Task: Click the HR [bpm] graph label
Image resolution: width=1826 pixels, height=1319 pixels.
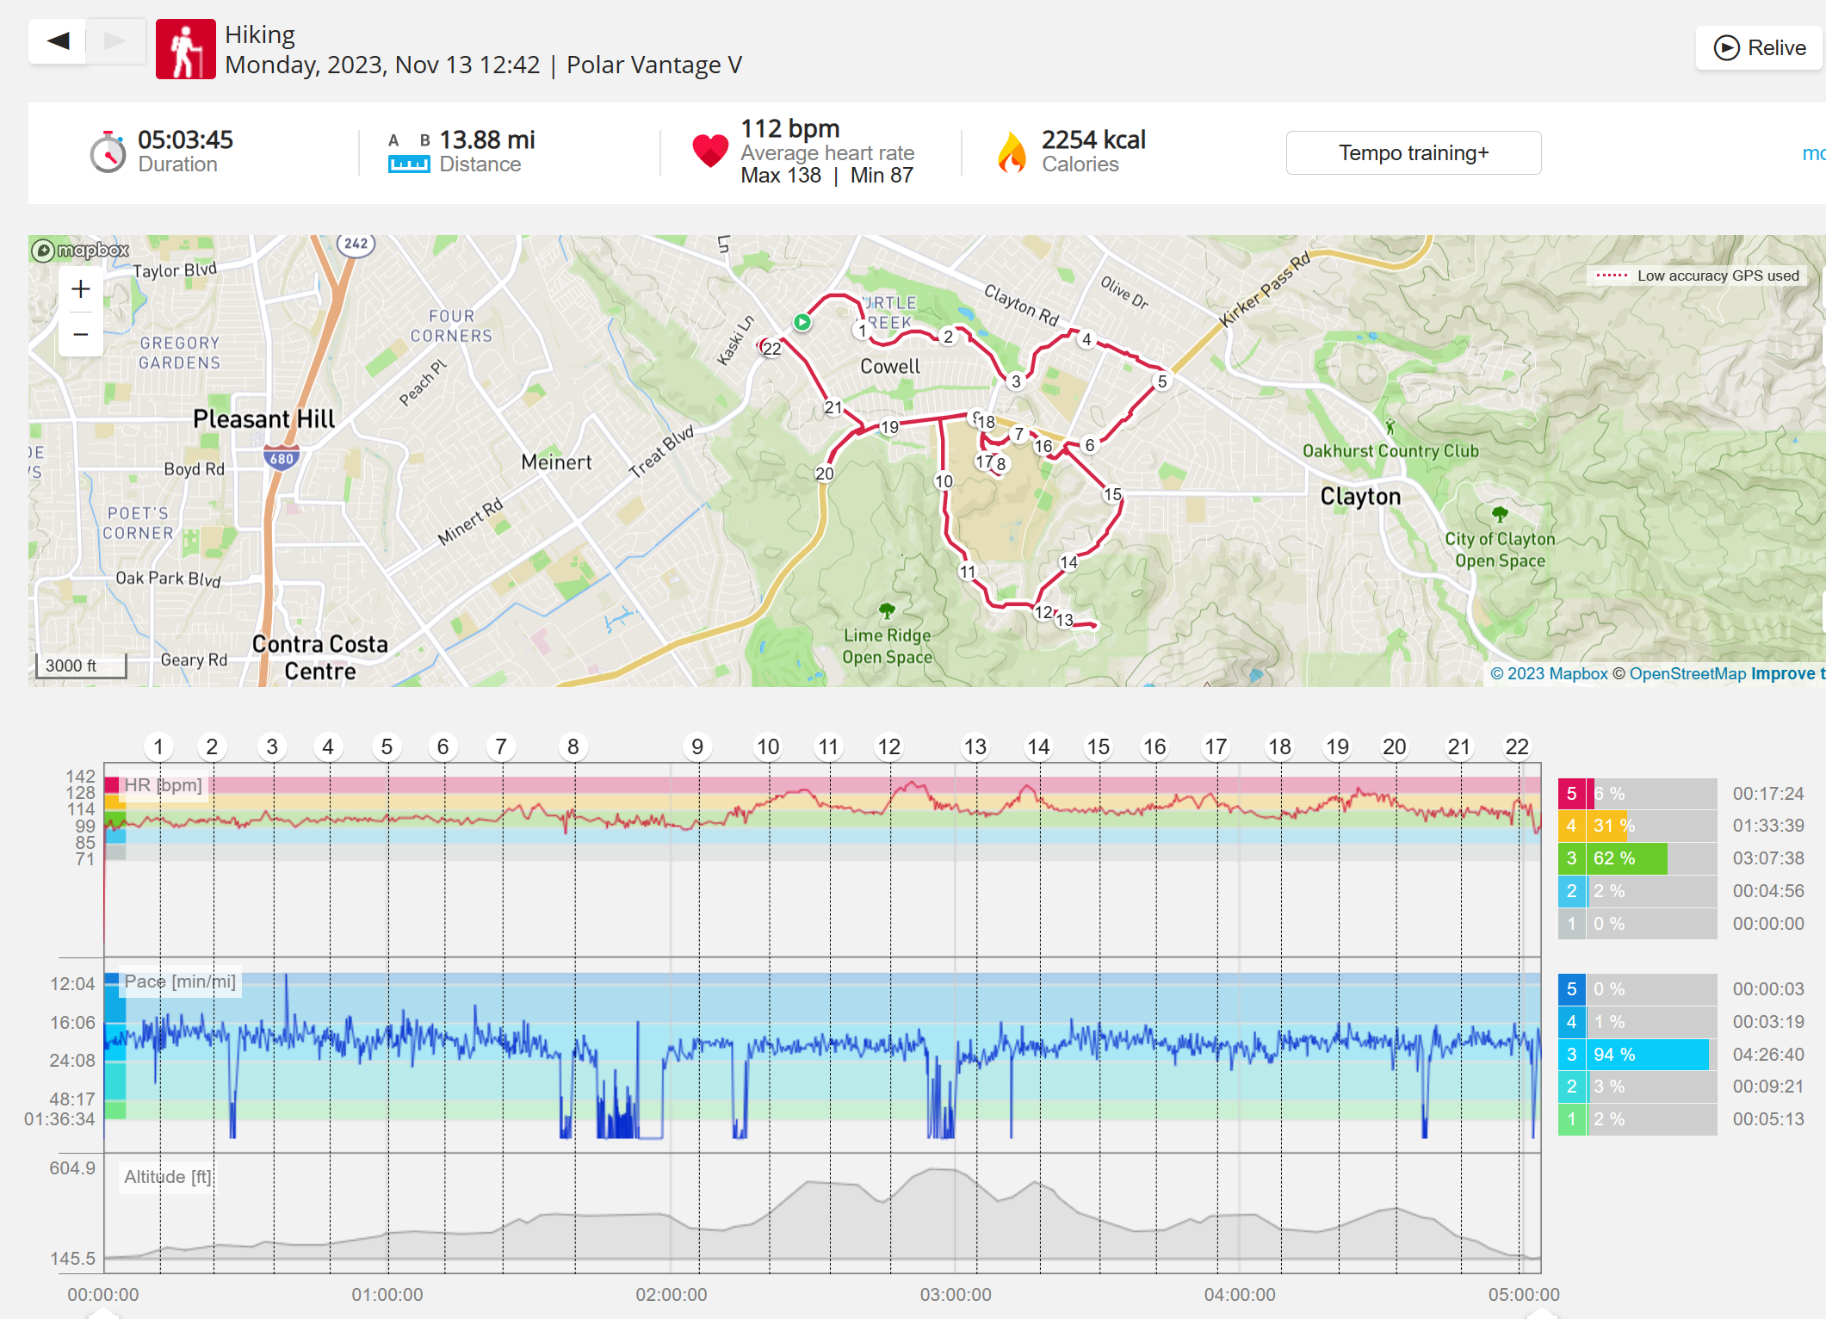Action: point(163,785)
